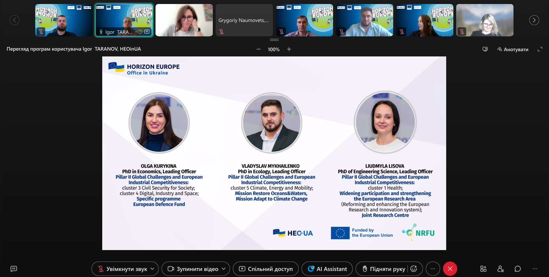
Task: Select Igor TARANOV's highlighted video thumbnail
Action: pyautogui.click(x=124, y=20)
